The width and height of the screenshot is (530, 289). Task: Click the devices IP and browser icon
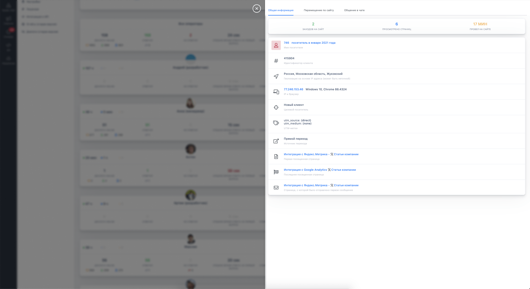click(x=276, y=92)
